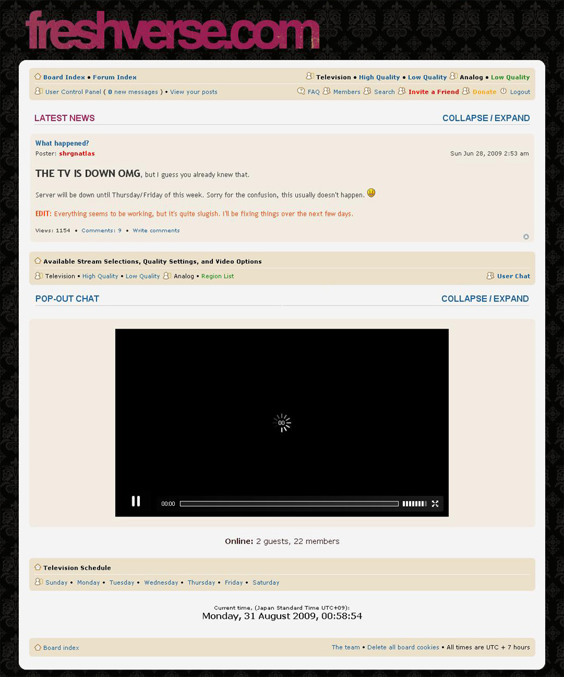Open Friday television schedule
The height and width of the screenshot is (677, 564).
tap(234, 582)
